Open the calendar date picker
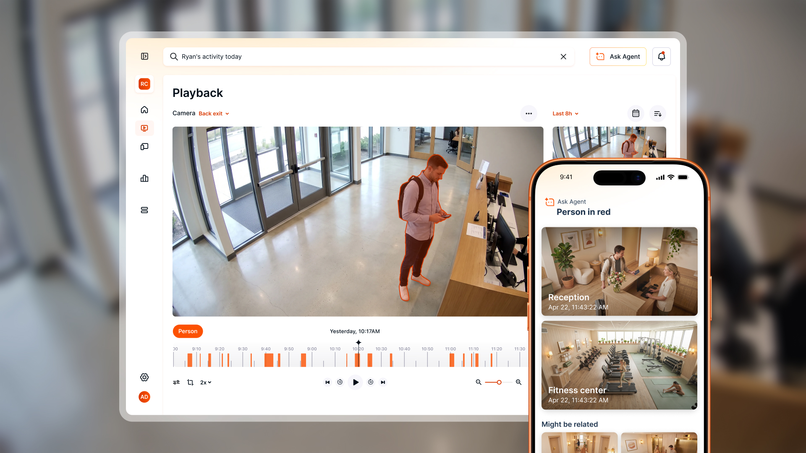 click(636, 114)
